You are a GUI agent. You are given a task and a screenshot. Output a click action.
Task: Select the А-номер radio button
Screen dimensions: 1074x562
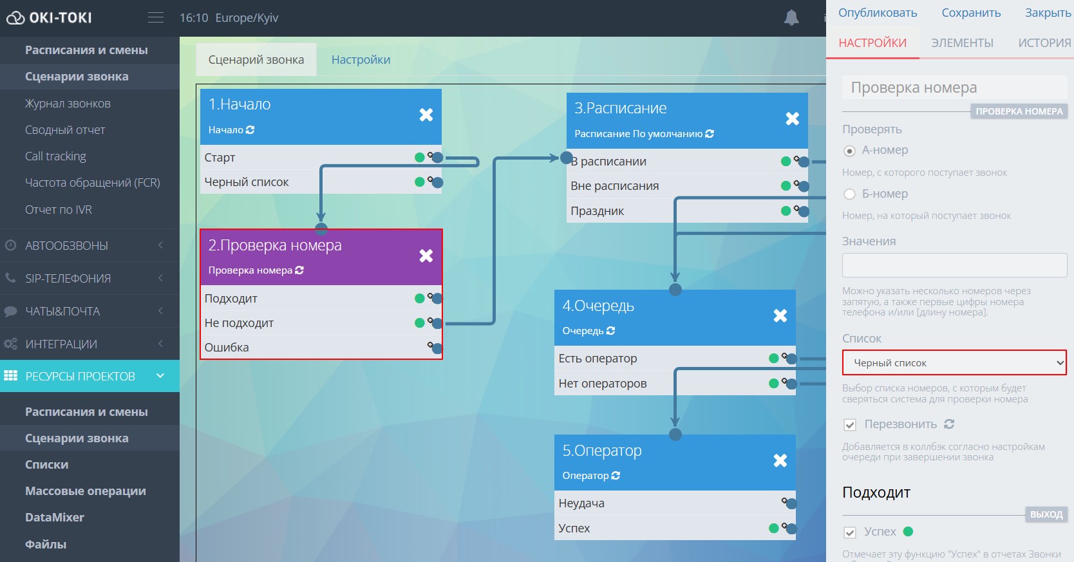850,151
